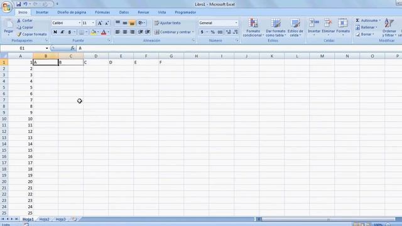Align text to the top
402x226 pixels.
coord(117,23)
